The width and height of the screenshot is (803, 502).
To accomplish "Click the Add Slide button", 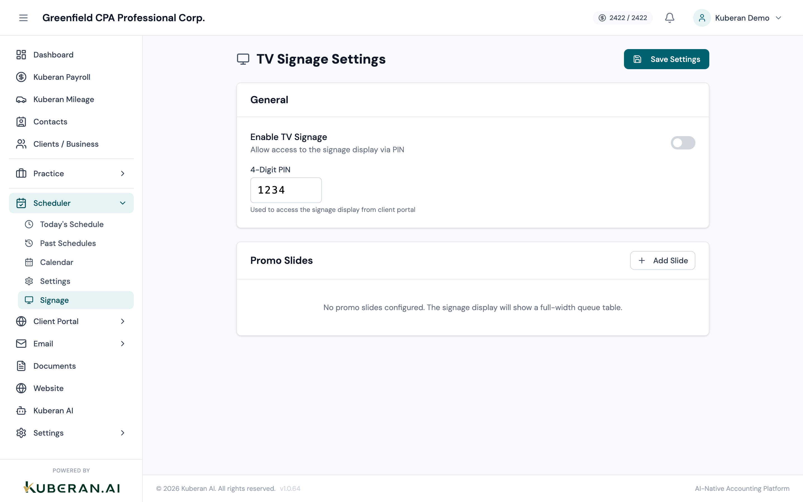I will coord(662,261).
